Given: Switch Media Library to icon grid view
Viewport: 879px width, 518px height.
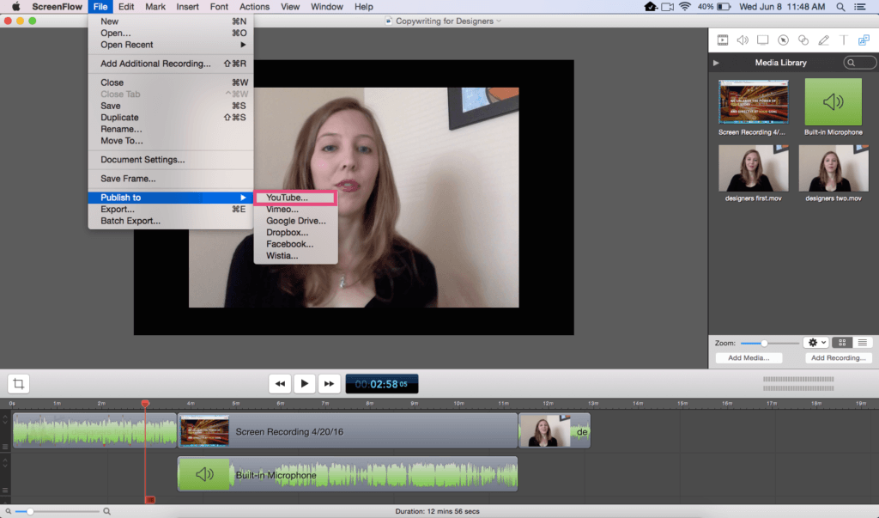Looking at the screenshot, I should click(842, 343).
